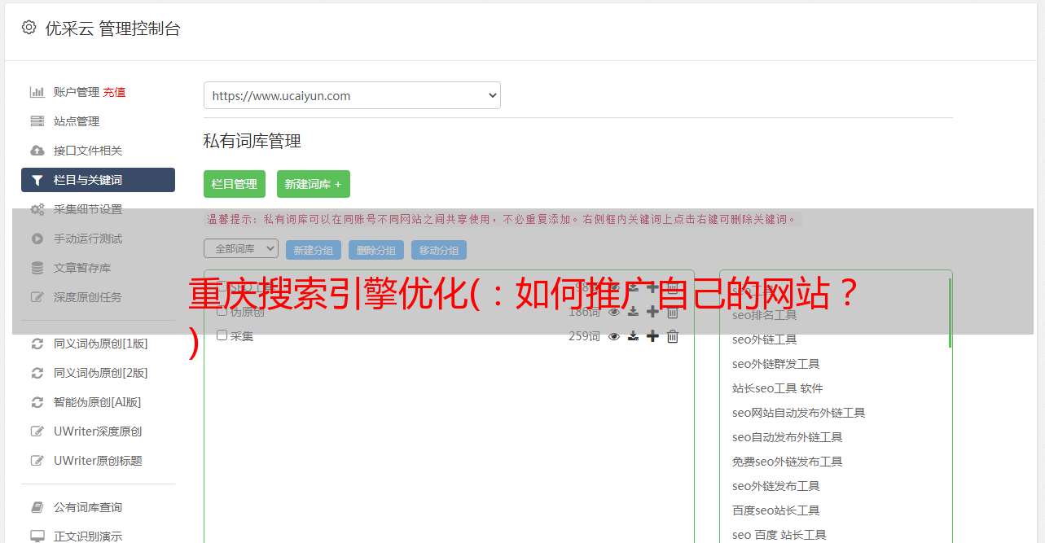Click the 新建词库 + button
This screenshot has height=543, width=1045.
click(314, 184)
